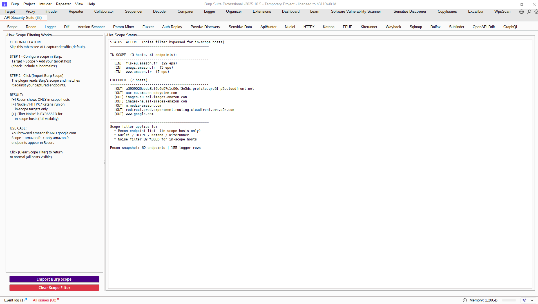
Task: Select the API Security Suite (62) tab
Action: coord(23,18)
